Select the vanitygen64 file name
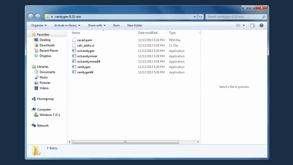Viewport: 293px width, 165px height. coord(85,72)
